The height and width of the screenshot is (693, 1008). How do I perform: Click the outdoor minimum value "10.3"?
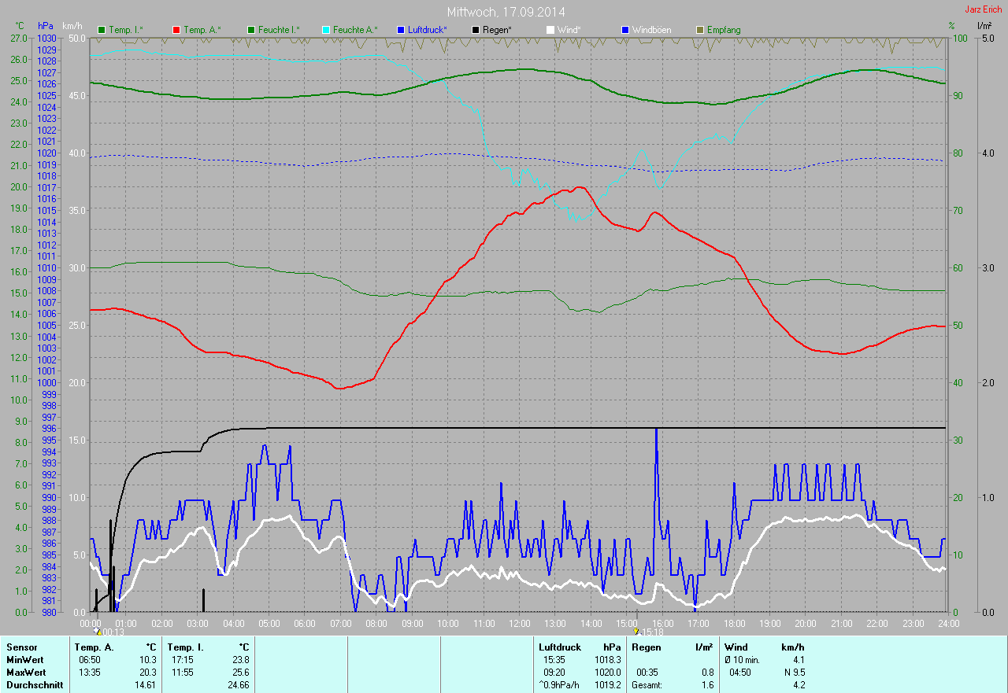coord(148,660)
